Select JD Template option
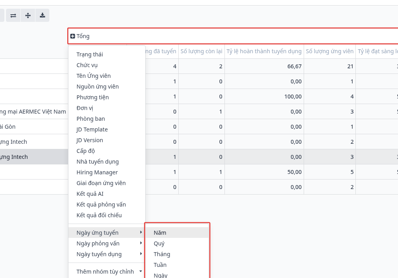Screen dimensions: 398x278 107,129
